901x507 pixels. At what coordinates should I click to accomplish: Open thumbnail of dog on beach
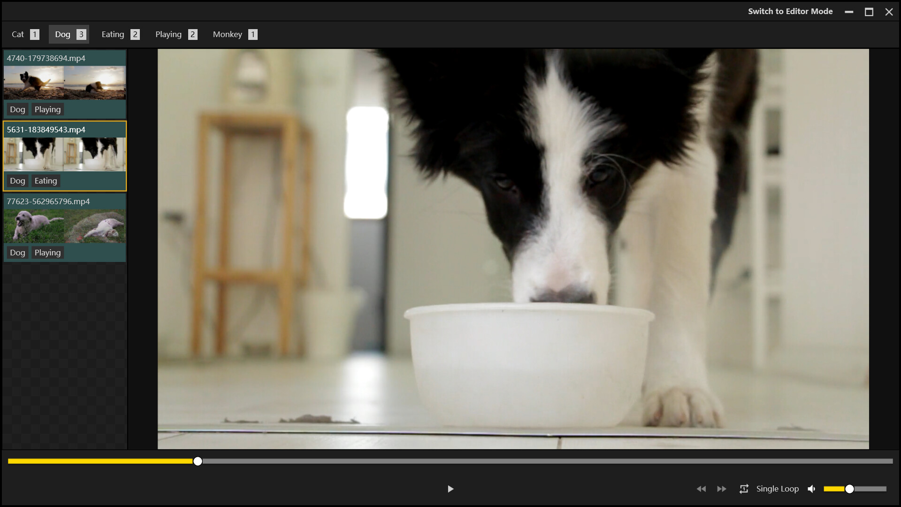(x=65, y=83)
